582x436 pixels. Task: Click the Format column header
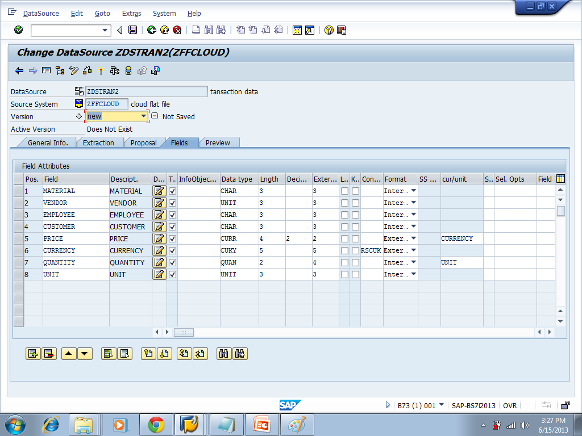[401, 179]
